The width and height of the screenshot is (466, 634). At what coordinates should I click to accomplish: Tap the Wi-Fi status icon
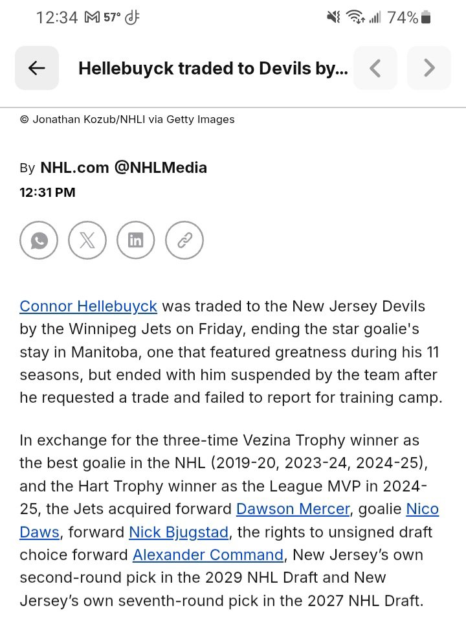(x=355, y=17)
